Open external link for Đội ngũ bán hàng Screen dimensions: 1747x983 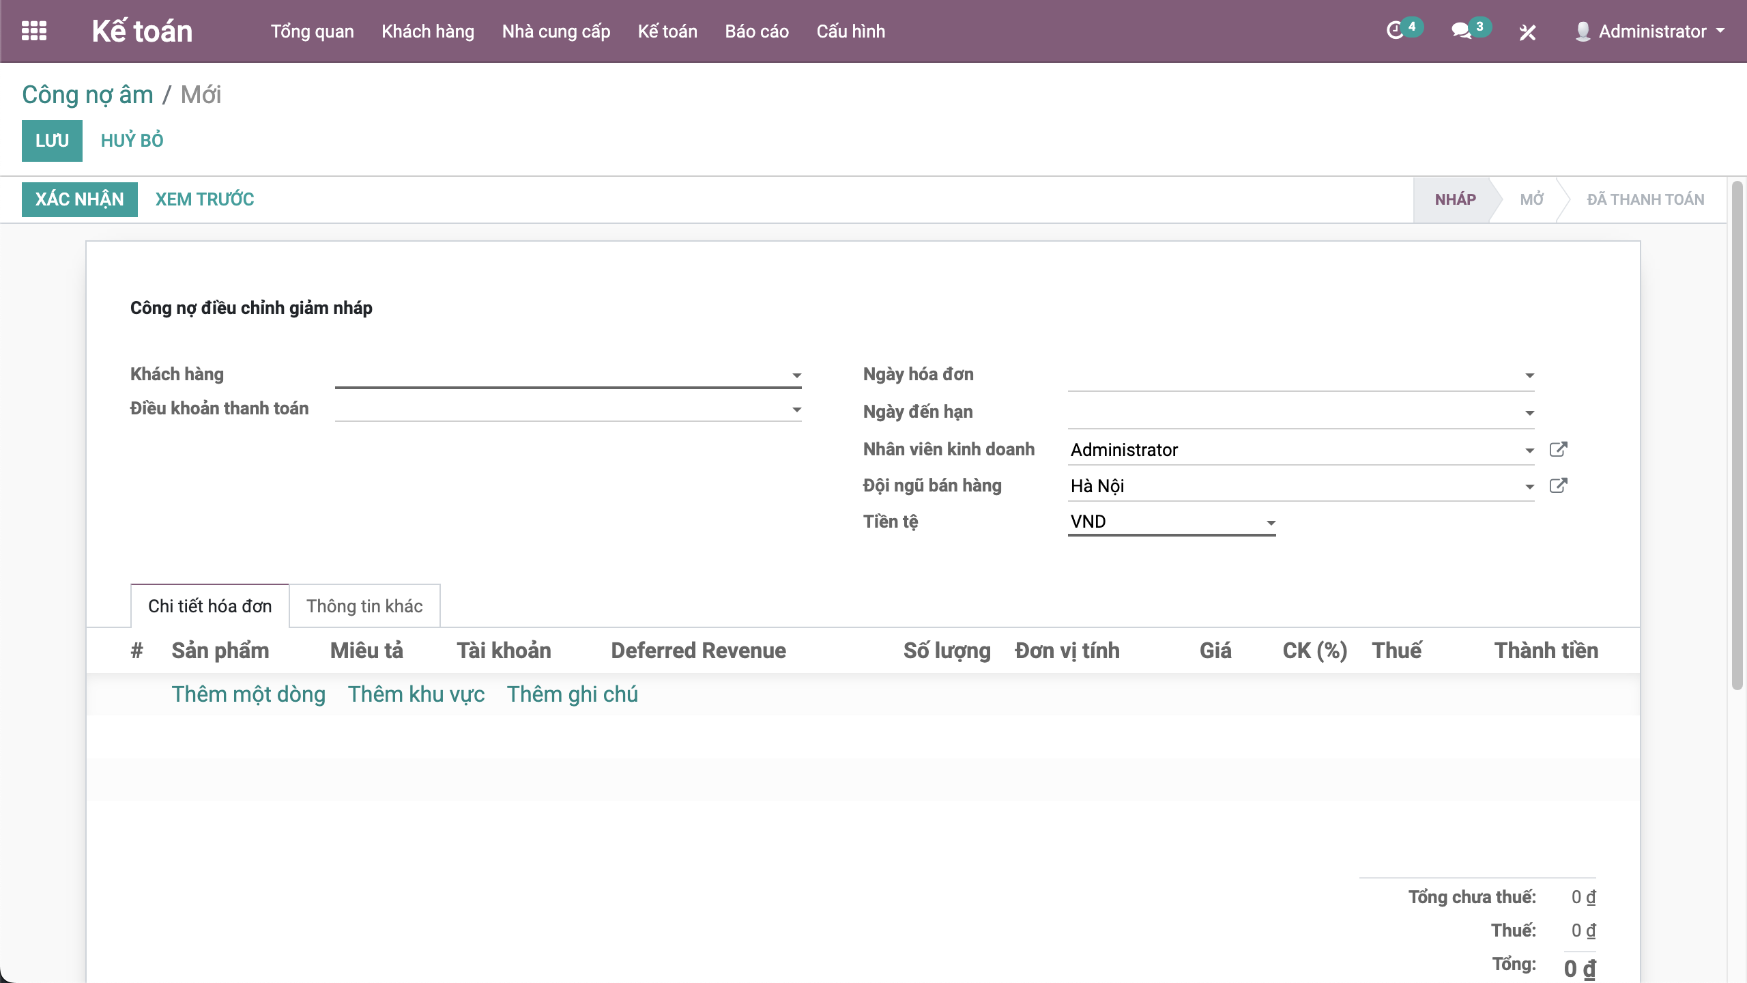[x=1558, y=485]
